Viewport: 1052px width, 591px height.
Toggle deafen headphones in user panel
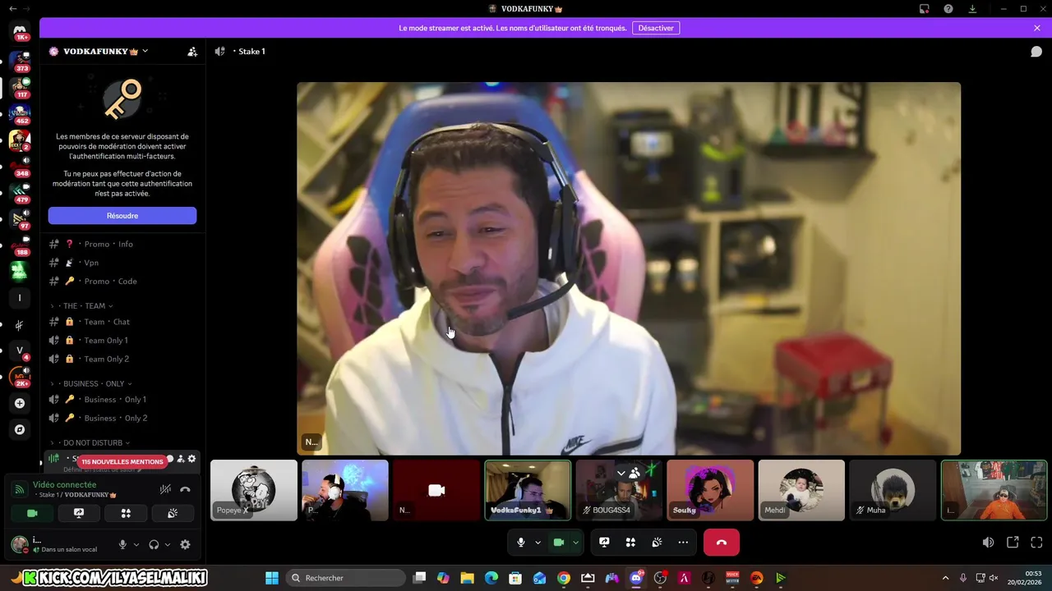tap(154, 544)
